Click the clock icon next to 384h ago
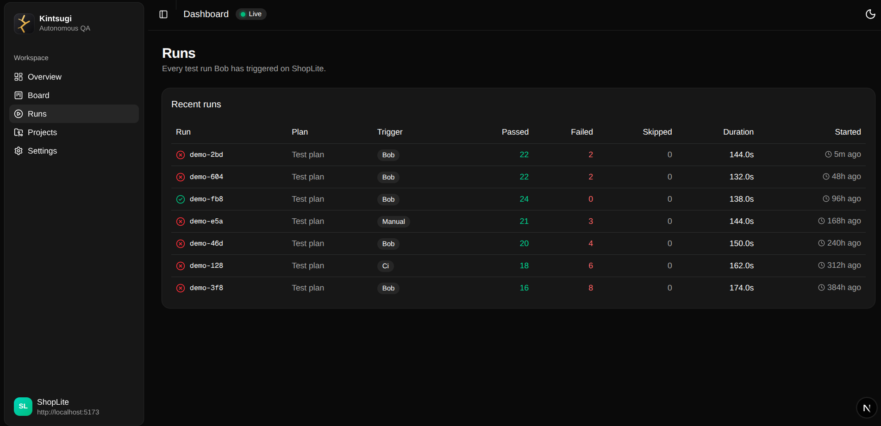This screenshot has height=426, width=881. 821,288
